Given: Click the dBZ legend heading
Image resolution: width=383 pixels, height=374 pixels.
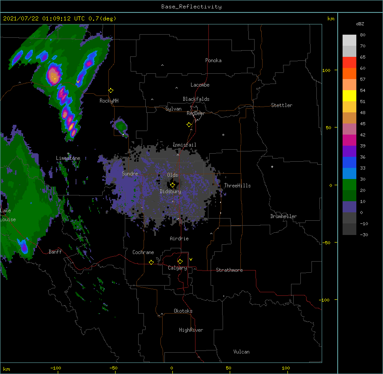Looking at the screenshot, I should pos(360,24).
